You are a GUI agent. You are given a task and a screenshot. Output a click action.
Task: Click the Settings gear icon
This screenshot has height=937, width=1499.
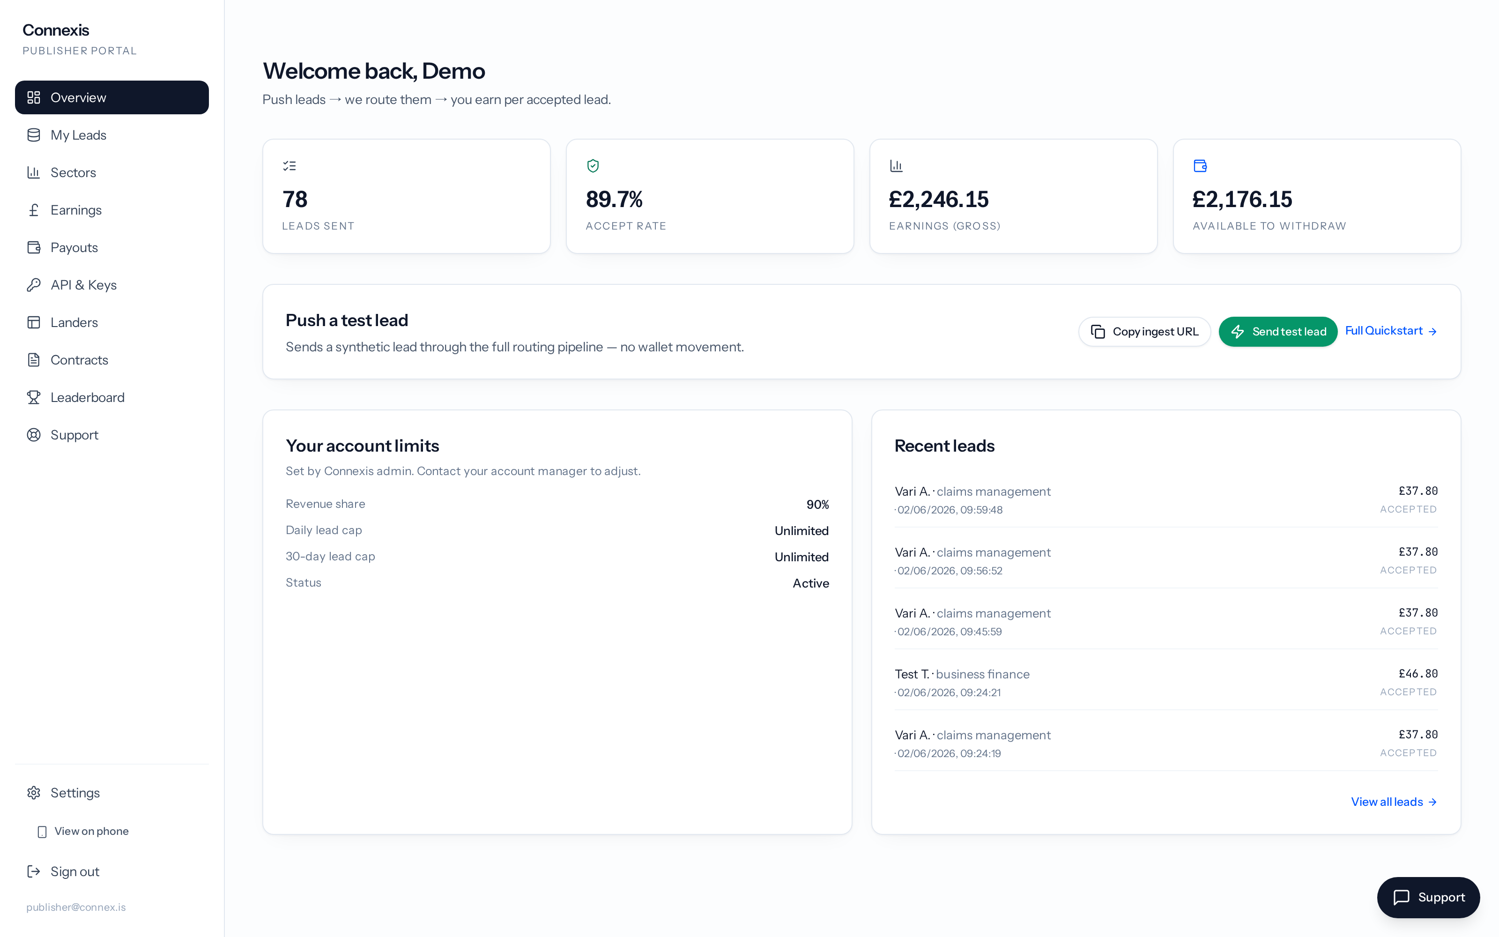[x=33, y=793]
